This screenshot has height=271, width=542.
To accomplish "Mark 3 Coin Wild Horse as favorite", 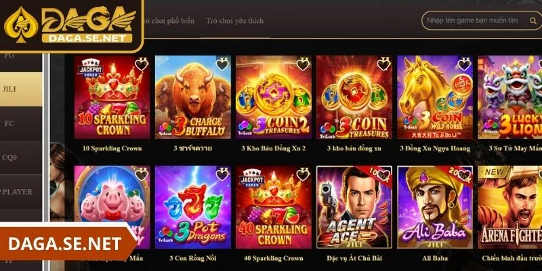I will click(x=464, y=64).
